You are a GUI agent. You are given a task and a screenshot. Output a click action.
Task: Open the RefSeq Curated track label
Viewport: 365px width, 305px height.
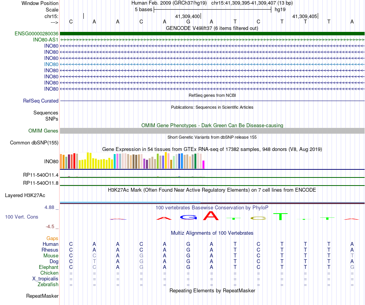[41, 101]
